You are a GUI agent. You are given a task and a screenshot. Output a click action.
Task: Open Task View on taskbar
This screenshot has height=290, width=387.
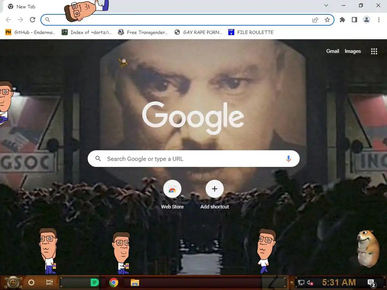tap(50, 282)
